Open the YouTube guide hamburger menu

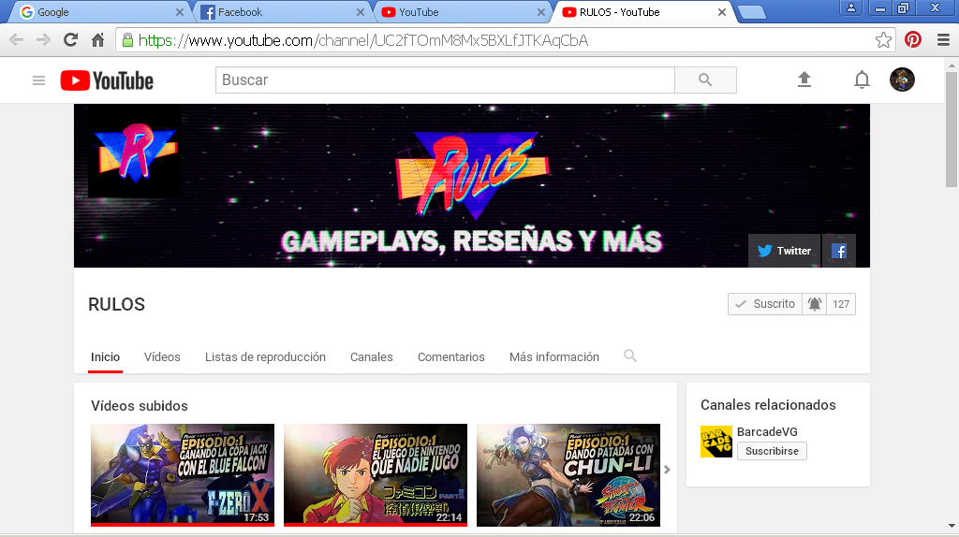[38, 80]
